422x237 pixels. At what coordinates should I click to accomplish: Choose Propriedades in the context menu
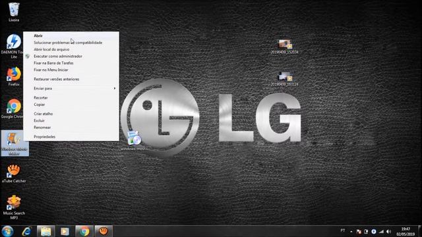pos(71,136)
